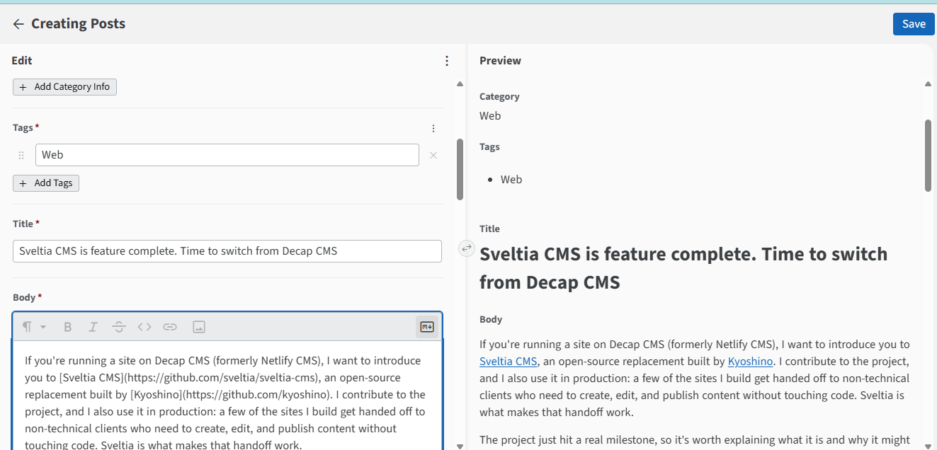Click the Web bullet item under the preview Tags
Screen dimensions: 937x450
point(511,180)
